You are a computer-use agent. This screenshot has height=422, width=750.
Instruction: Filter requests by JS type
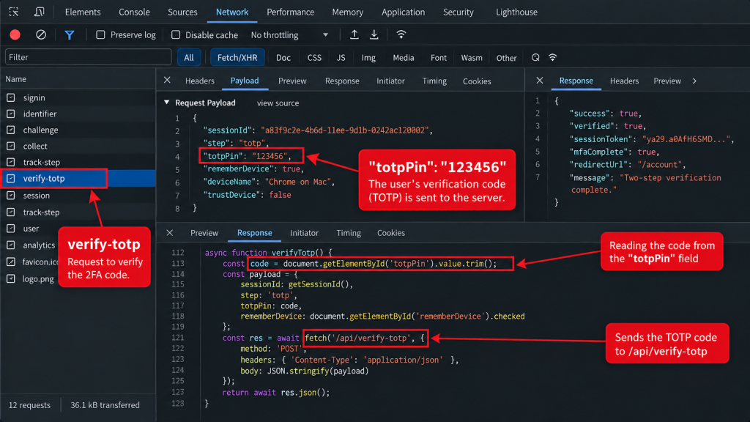coord(341,57)
